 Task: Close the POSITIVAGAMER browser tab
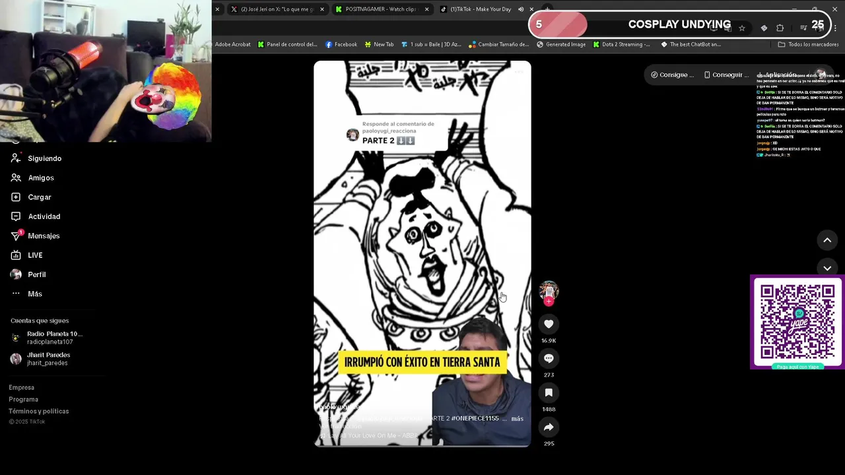(x=426, y=9)
